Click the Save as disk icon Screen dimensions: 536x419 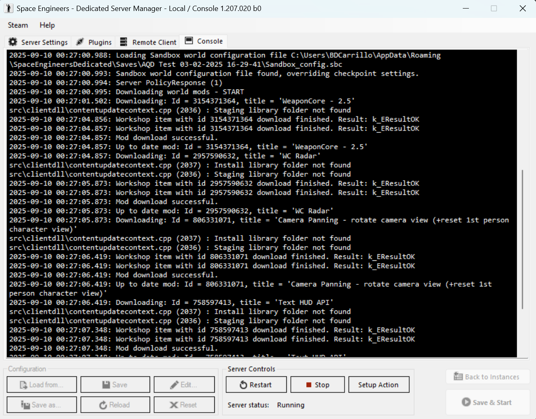coord(25,405)
